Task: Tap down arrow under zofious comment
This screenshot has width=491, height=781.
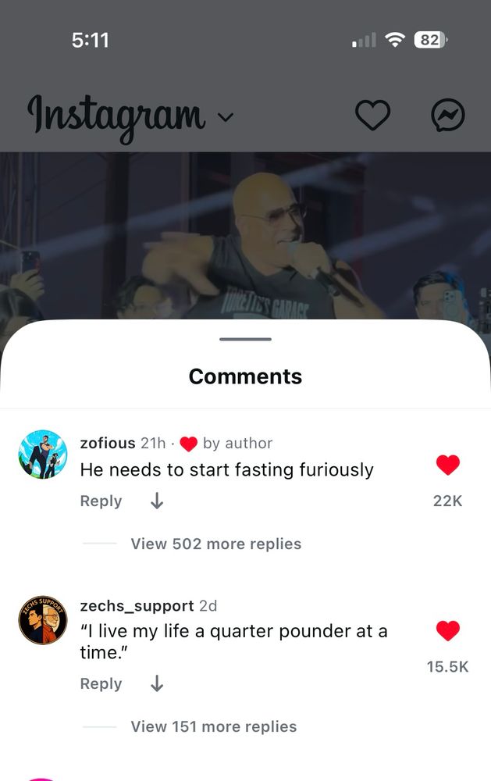Action: tap(157, 501)
